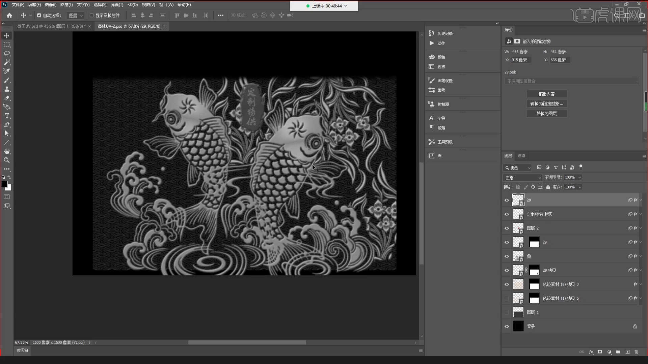Expand effects of top layer 29
Screen dimensions: 648x364
tap(641, 200)
